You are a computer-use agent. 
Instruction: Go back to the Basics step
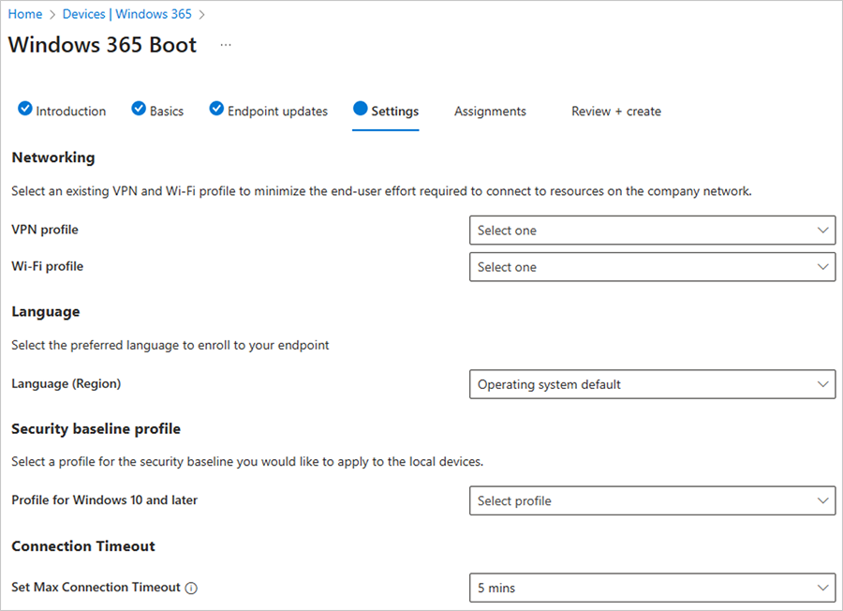(165, 111)
